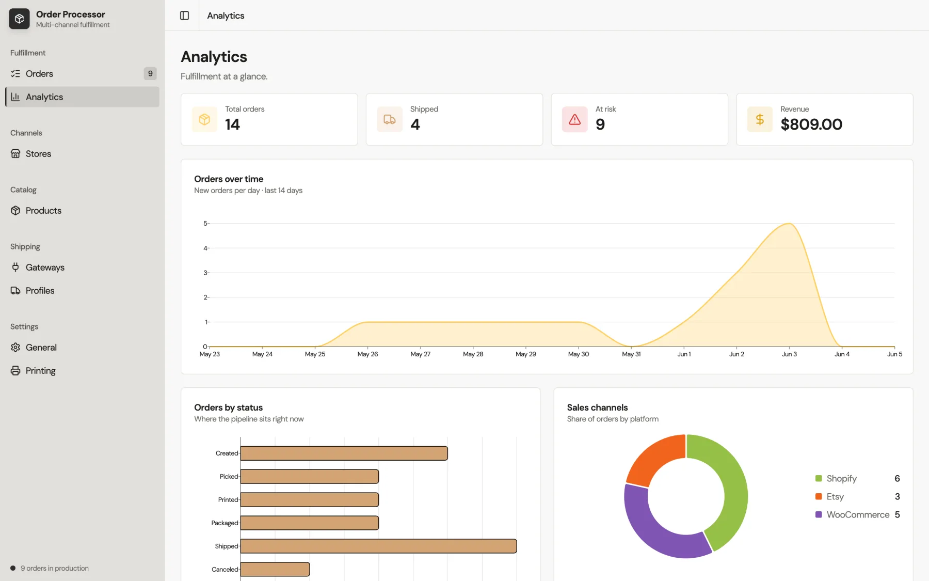Click the Jun 3 axis label
929x581 pixels.
[789, 354]
